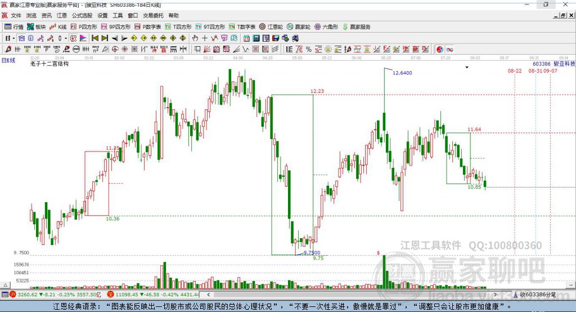
Task: Open 赢家服务 with dollar icon
Action: click(x=356, y=27)
